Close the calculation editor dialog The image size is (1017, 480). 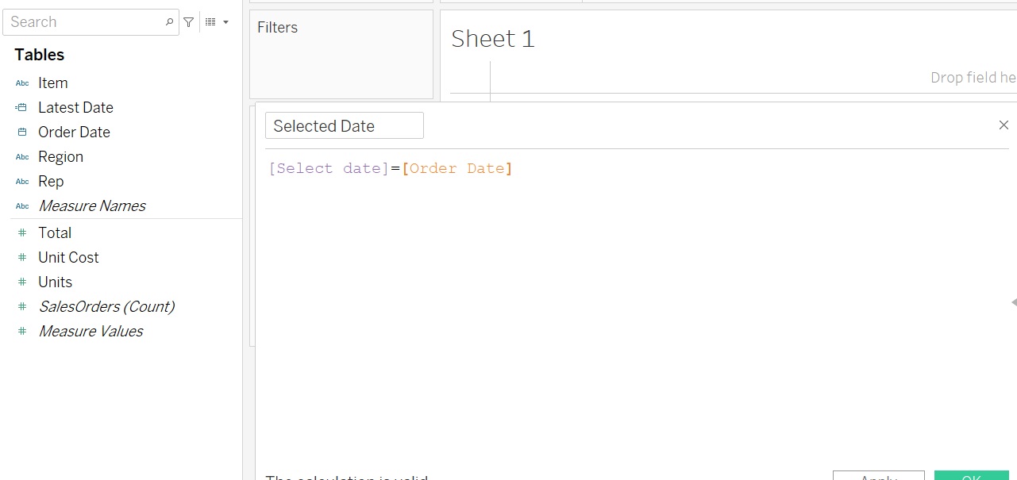[x=1004, y=125]
